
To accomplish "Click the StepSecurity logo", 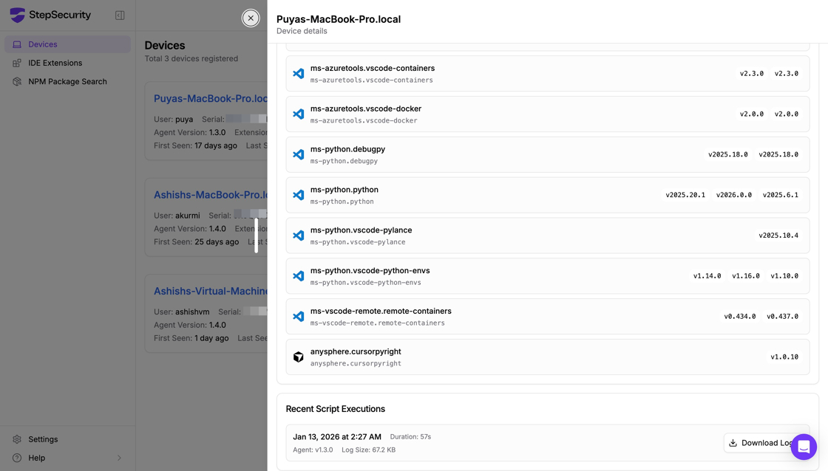I will [x=50, y=15].
